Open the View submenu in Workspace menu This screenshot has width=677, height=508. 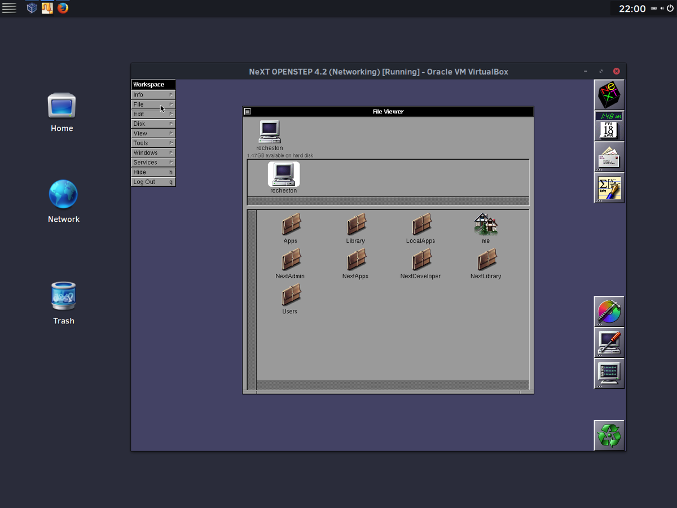click(153, 133)
